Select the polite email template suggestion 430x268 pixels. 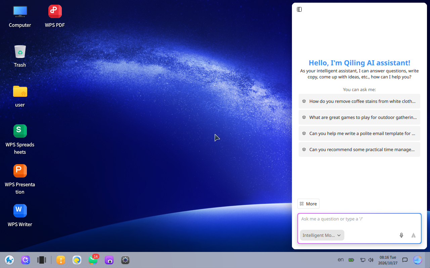click(x=359, y=133)
